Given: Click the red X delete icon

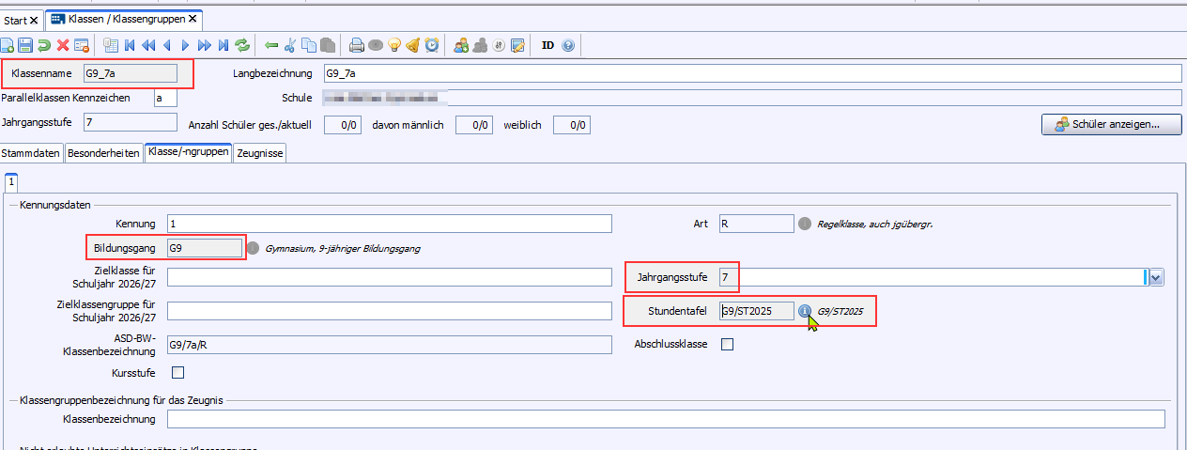Looking at the screenshot, I should coord(62,45).
